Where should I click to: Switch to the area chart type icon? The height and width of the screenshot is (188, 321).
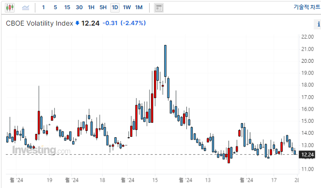click(x=26, y=8)
